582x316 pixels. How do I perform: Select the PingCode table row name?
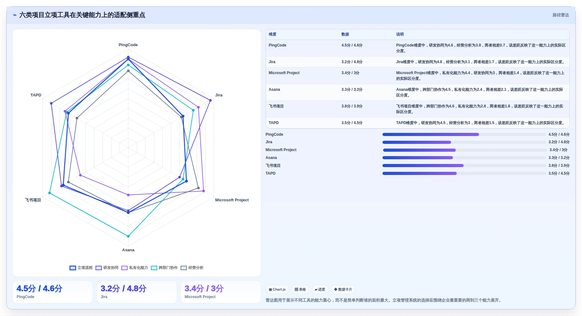pos(277,45)
